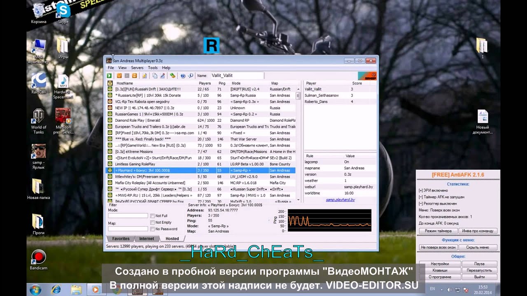The image size is (527, 296).
Task: Click the magnifier icon beside the Help icon
Action: click(191, 76)
